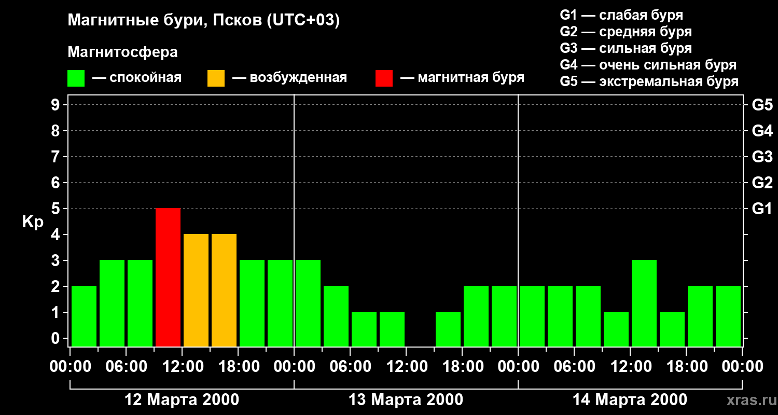Viewport: 778px width, 415px height.
Task: Select the Kp 3 green bar on 14 March
Action: click(x=644, y=303)
